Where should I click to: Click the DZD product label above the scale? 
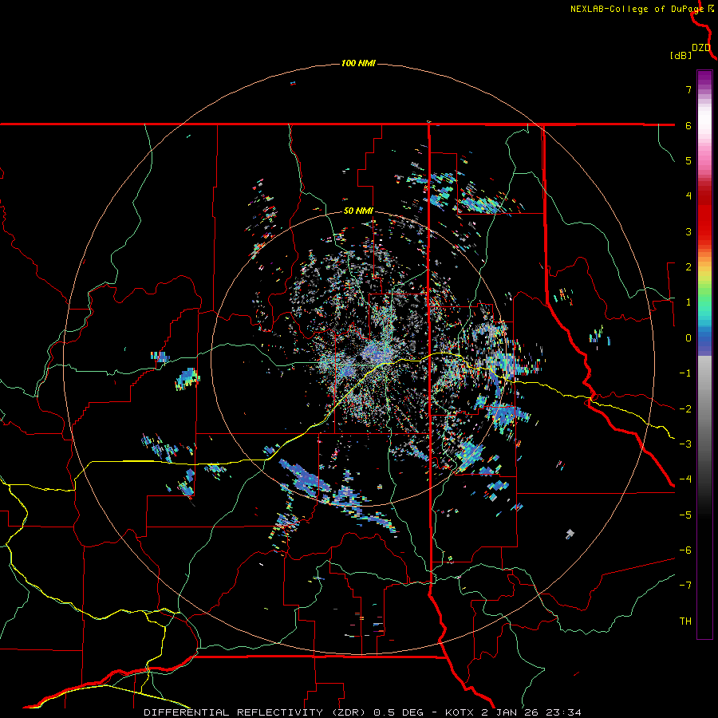(x=701, y=48)
